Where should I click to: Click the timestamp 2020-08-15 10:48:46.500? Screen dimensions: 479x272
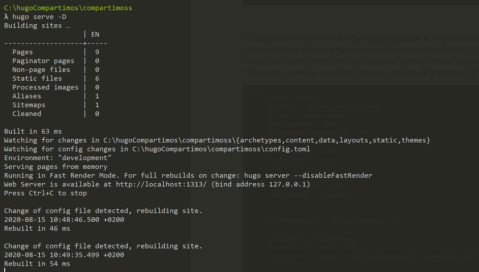tap(51, 220)
